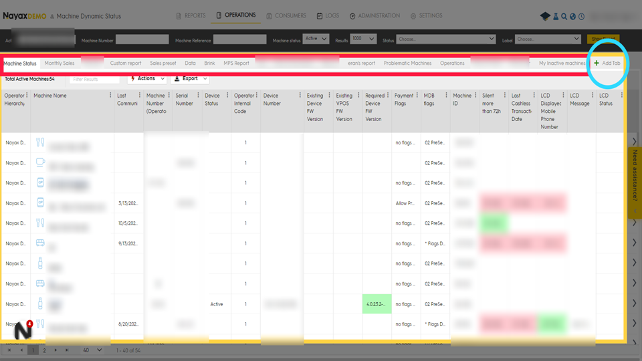642x361 pixels.
Task: Open the SETTINGS menu
Action: pos(426,15)
